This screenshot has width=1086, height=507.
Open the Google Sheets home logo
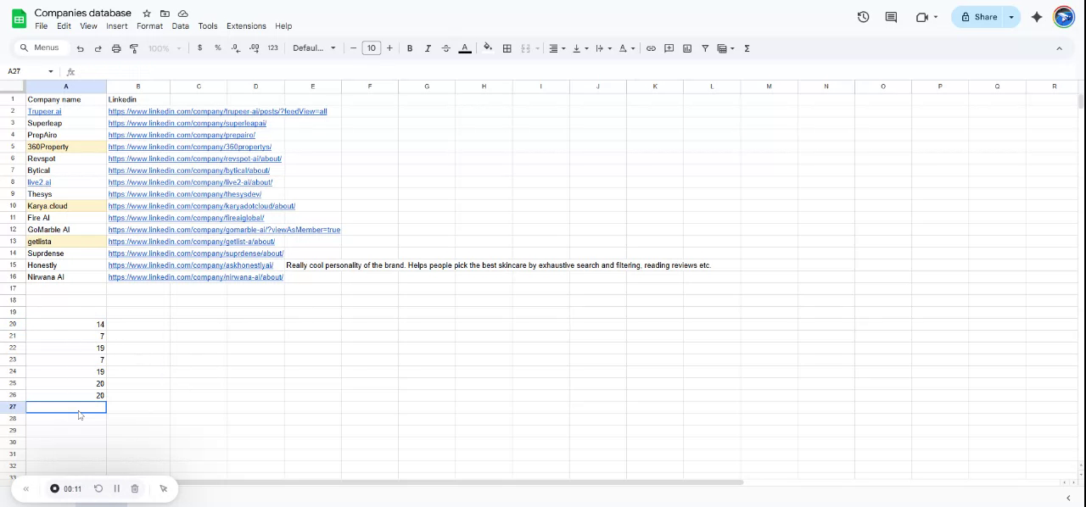tap(19, 19)
